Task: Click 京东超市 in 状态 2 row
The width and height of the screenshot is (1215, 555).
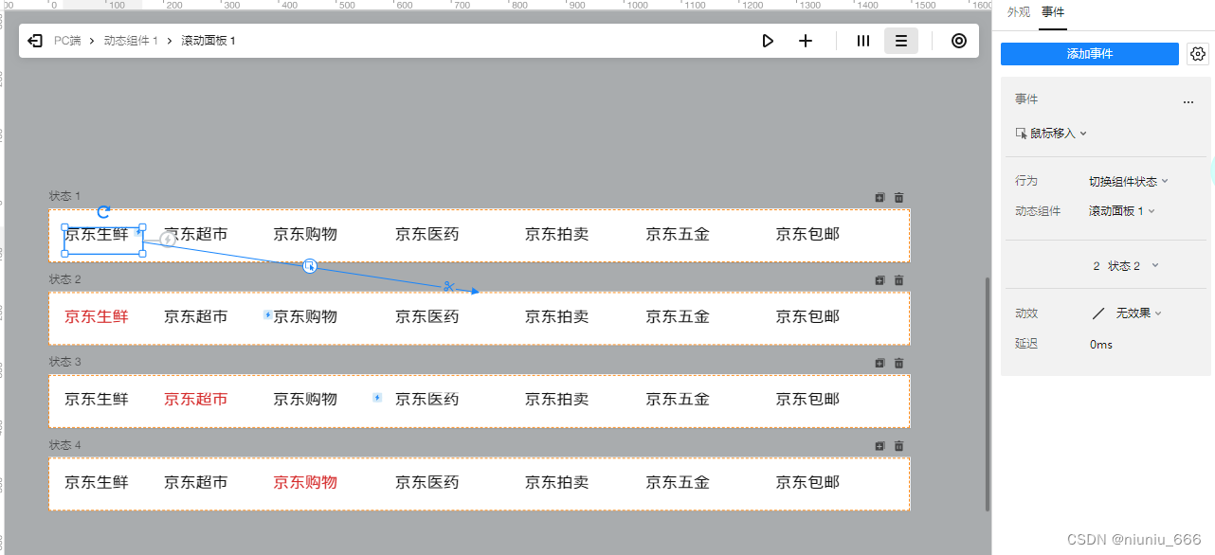Action: (x=196, y=316)
